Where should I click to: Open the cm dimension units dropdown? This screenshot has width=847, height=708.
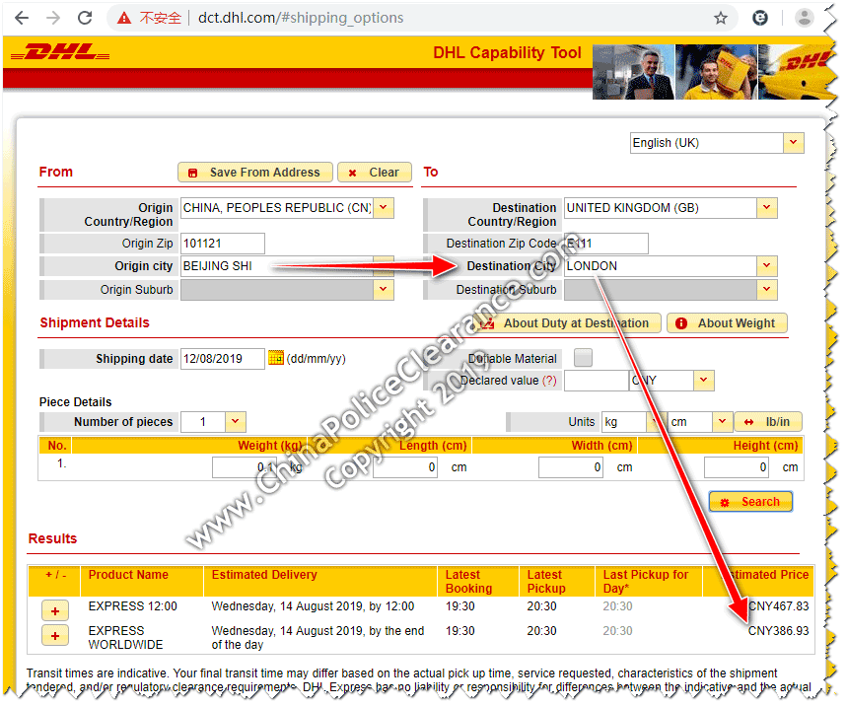pyautogui.click(x=722, y=422)
